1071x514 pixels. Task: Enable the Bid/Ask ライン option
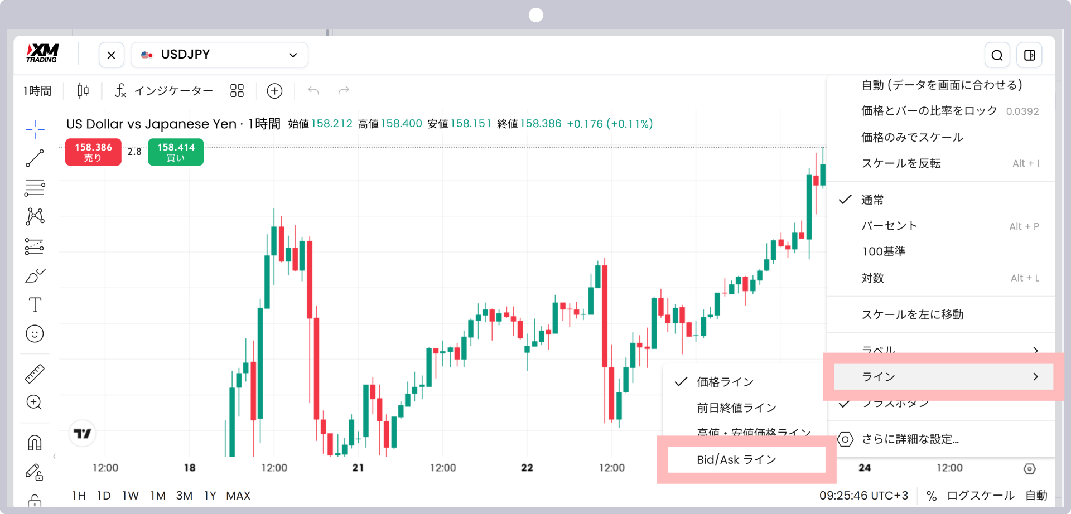[x=747, y=459]
